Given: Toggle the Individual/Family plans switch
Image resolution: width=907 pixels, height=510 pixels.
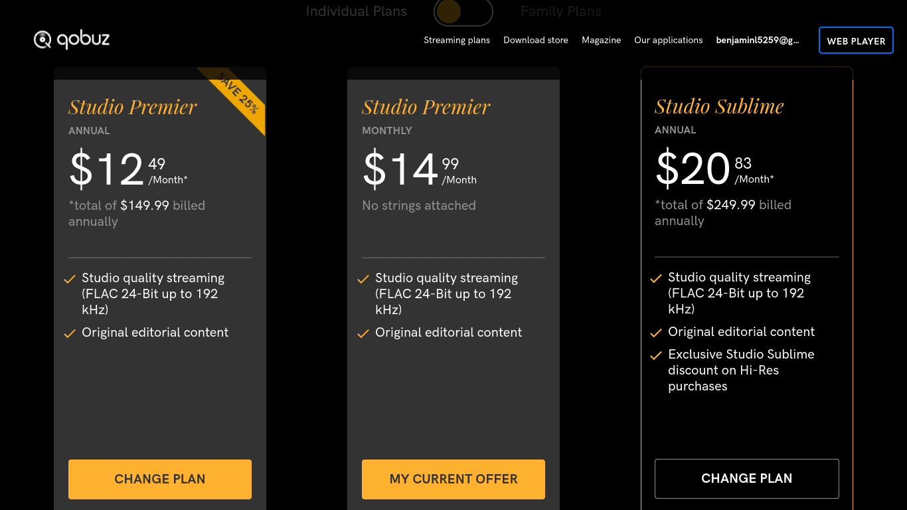Looking at the screenshot, I should pyautogui.click(x=463, y=12).
